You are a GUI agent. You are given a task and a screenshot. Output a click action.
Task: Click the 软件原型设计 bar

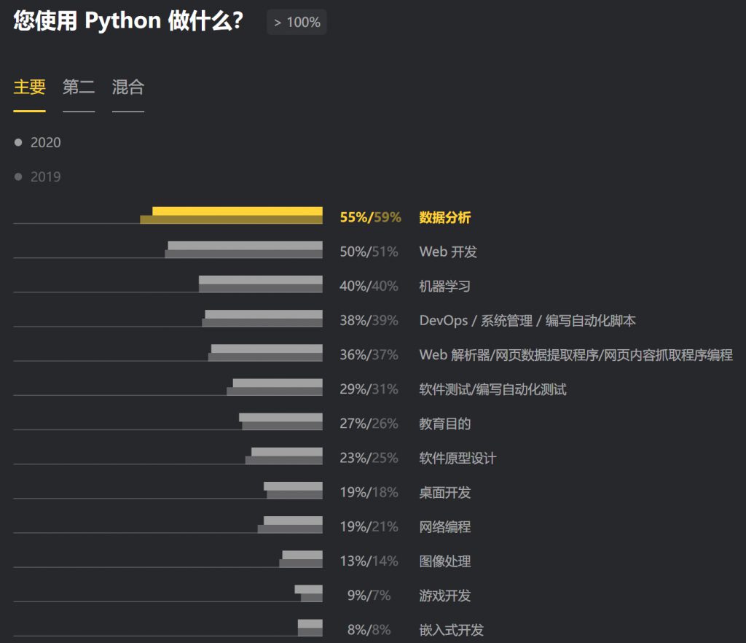284,456
